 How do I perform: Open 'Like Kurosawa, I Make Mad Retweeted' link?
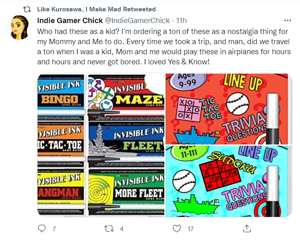click(96, 9)
